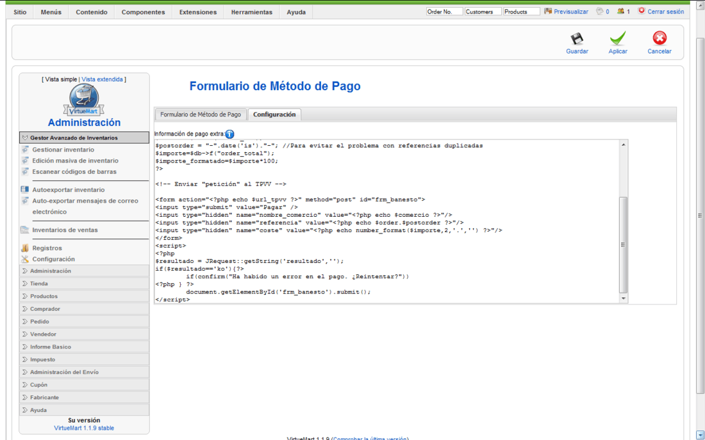Expand the Productos sidebar section

tap(84, 296)
